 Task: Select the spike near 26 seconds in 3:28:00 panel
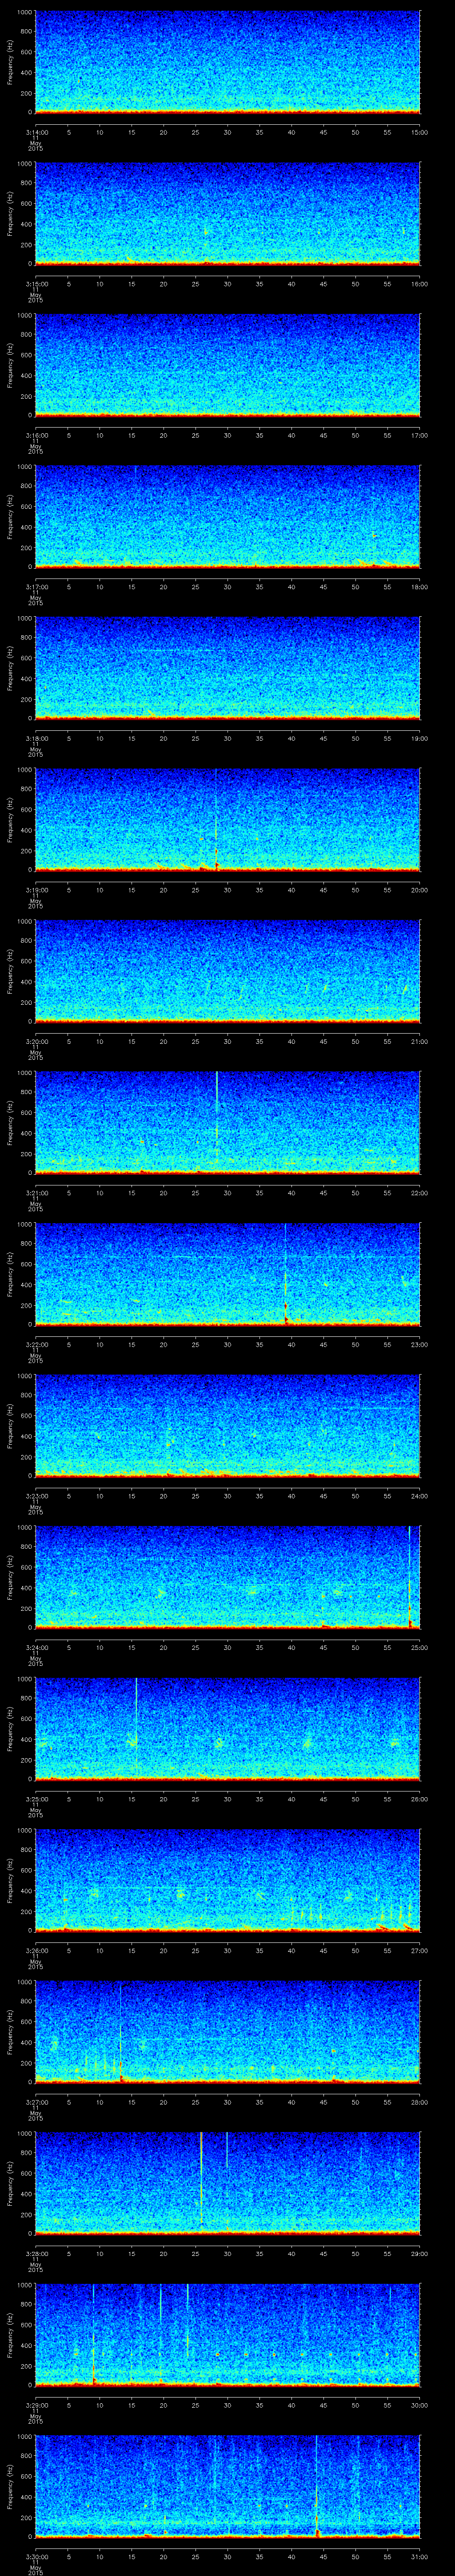click(x=201, y=2180)
